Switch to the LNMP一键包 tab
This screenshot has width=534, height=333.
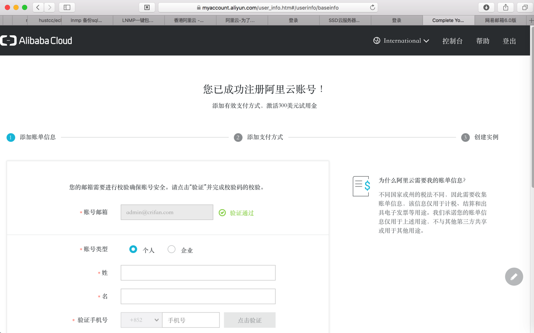click(138, 20)
